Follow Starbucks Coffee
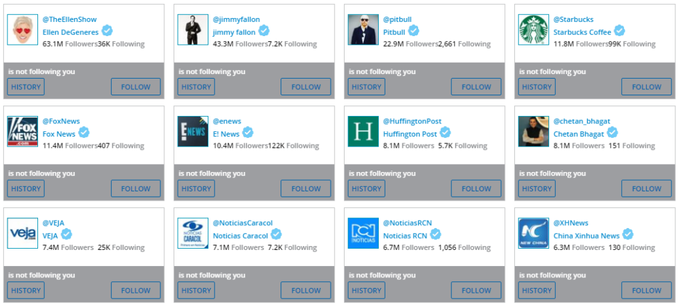The width and height of the screenshot is (684, 306). pyautogui.click(x=646, y=87)
